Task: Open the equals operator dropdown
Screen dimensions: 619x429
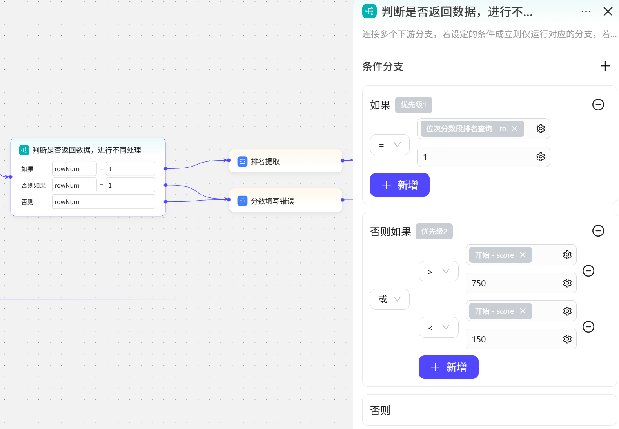Action: coord(390,145)
